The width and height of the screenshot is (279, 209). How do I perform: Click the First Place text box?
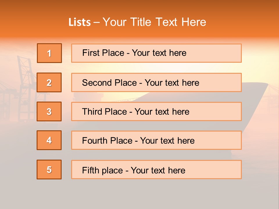[x=156, y=53]
